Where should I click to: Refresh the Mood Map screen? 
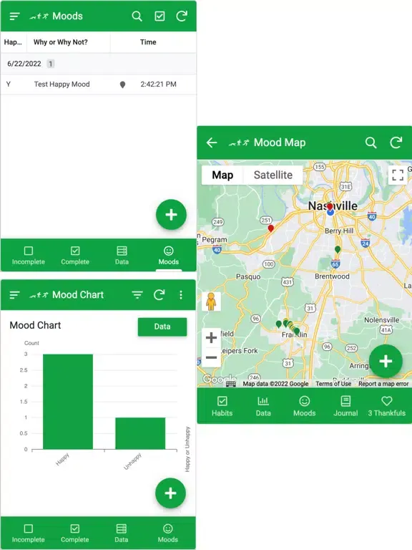pyautogui.click(x=396, y=143)
